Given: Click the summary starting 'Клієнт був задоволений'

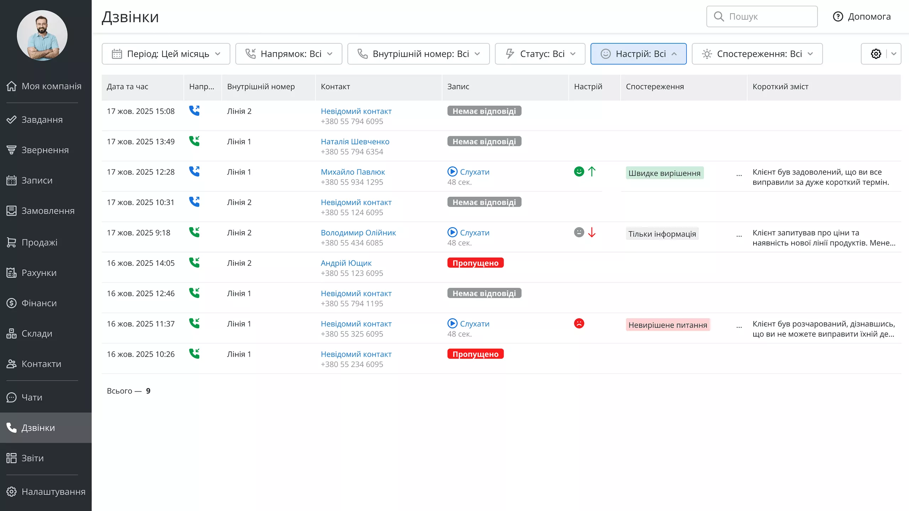Looking at the screenshot, I should coord(821,177).
